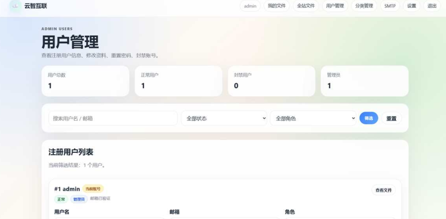Go to 全站文件 page
This screenshot has width=446, height=219.
click(306, 6)
